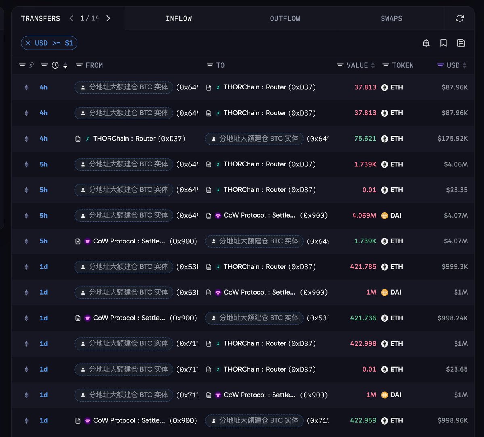Open the filter icon beside TOKEN
This screenshot has height=437, width=484.
pyautogui.click(x=386, y=65)
